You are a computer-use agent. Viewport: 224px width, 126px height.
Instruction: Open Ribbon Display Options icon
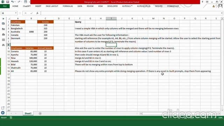(x=207, y=2)
